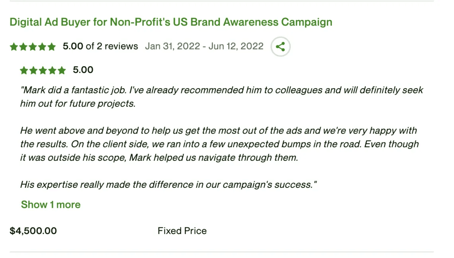Click the second star in the overall rating
The image size is (454, 258).
23,47
